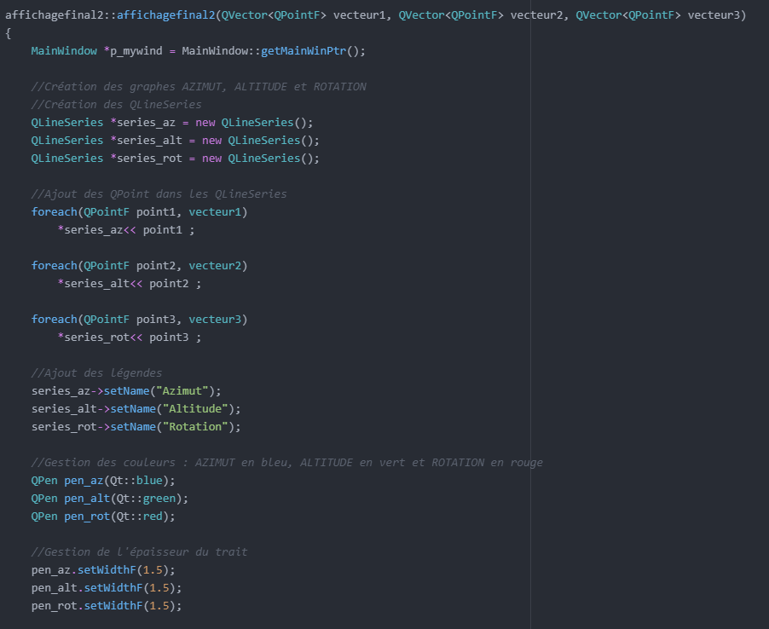The height and width of the screenshot is (629, 769).
Task: Click the comment about l'épaisseur du trait
Action: tap(139, 552)
